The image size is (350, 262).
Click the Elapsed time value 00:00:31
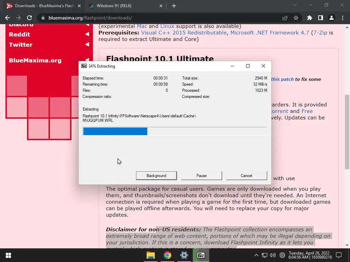coord(161,78)
